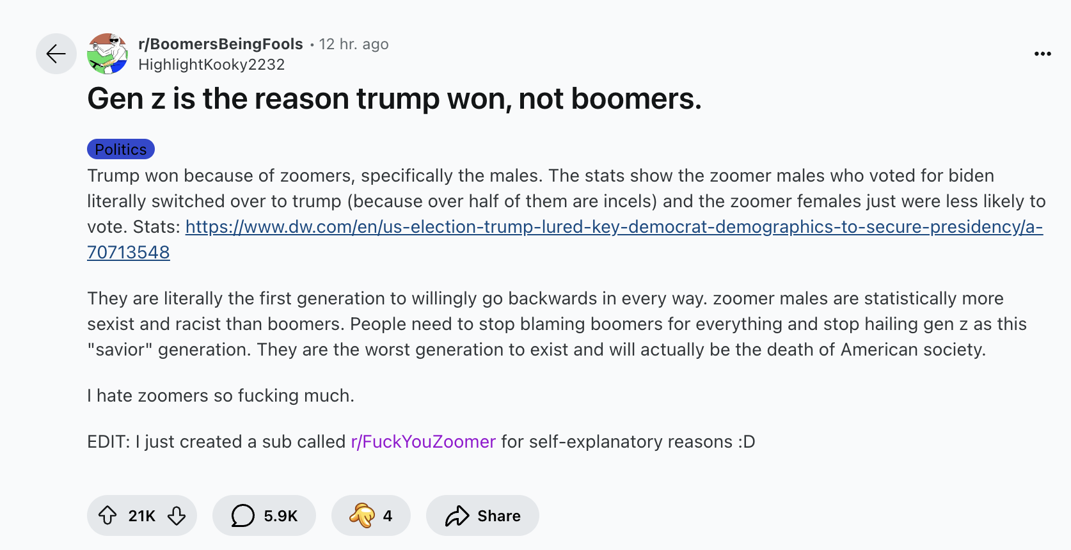The height and width of the screenshot is (550, 1071).
Task: Click the "I hate zoomers" paragraph text
Action: pos(220,396)
